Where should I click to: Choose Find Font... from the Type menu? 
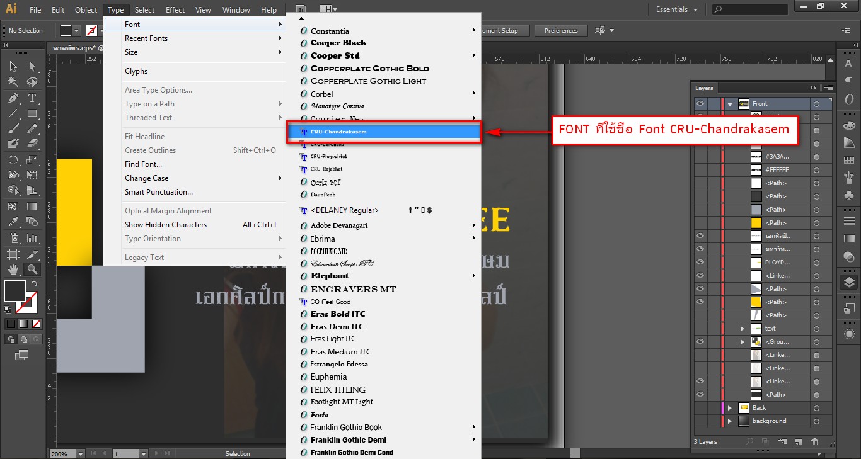pyautogui.click(x=195, y=164)
